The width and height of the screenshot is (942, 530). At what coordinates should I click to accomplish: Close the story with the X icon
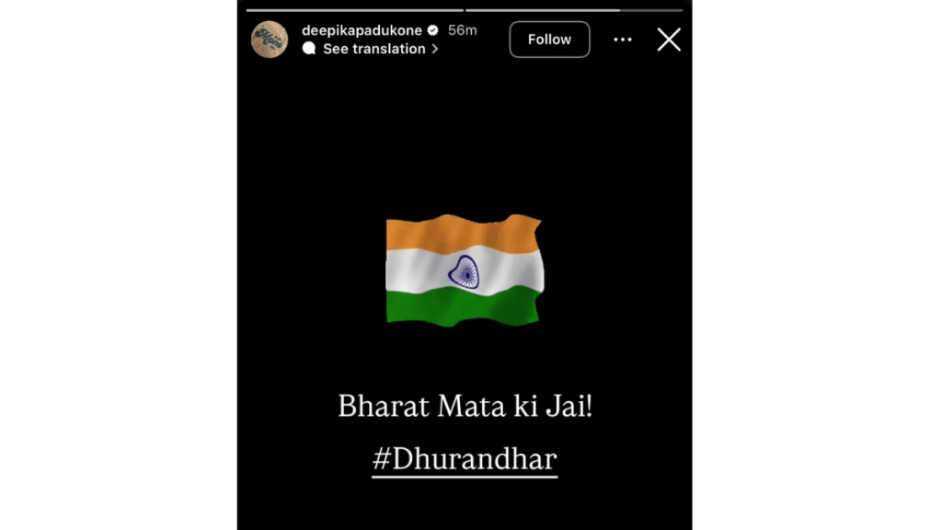point(669,40)
